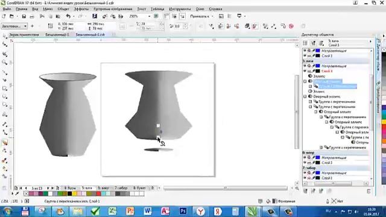
Task: Click the Publish to PDF icon
Action: (121, 16)
